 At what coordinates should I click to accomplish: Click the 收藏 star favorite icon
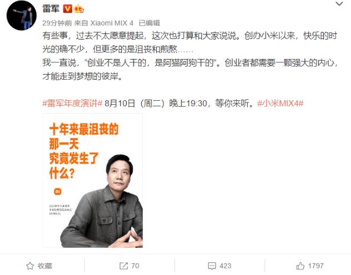pos(30,266)
